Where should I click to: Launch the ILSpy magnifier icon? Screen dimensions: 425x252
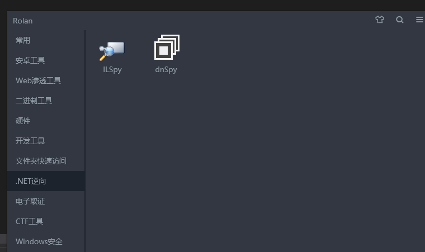pos(112,51)
